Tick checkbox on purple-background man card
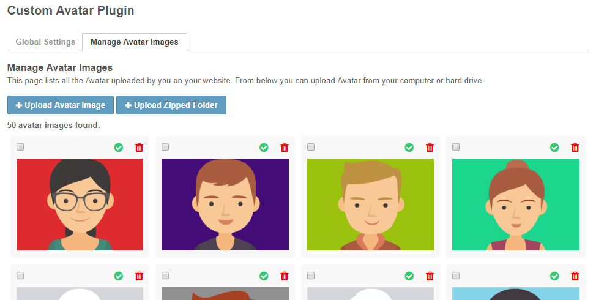 pos(165,147)
